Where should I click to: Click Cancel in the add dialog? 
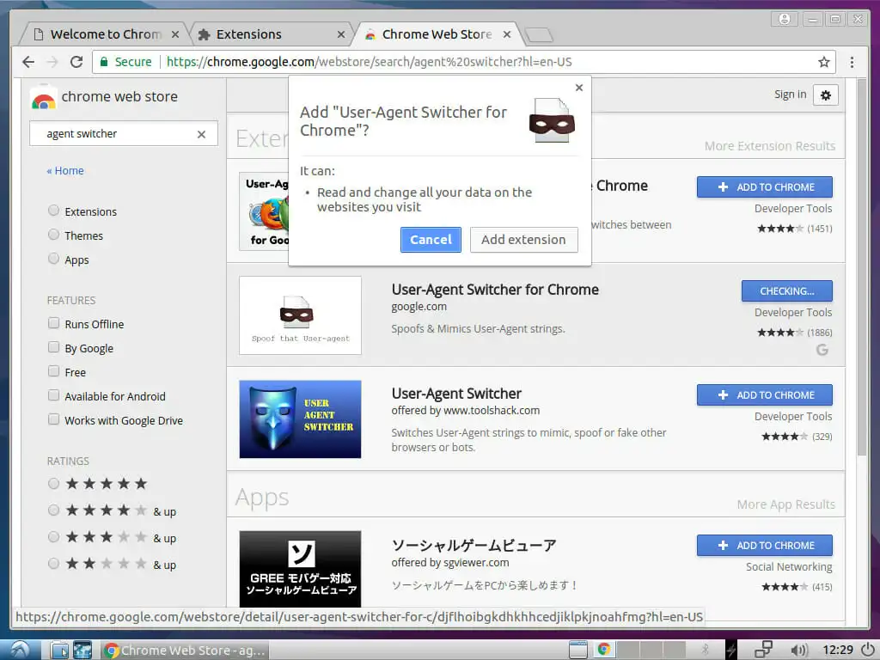click(x=431, y=240)
